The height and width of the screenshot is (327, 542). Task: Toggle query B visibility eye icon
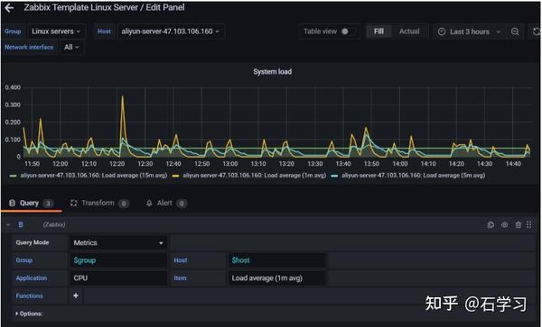tap(504, 225)
